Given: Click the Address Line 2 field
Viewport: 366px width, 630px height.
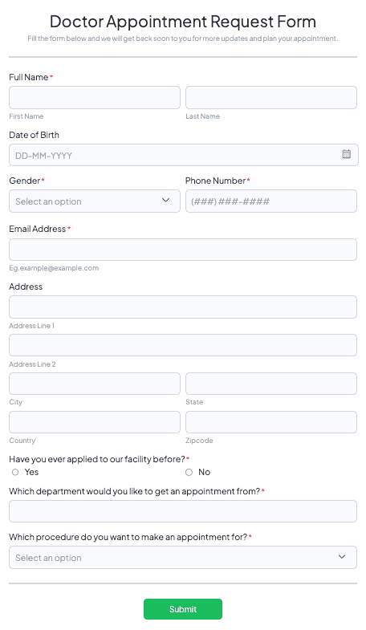Looking at the screenshot, I should (x=183, y=345).
